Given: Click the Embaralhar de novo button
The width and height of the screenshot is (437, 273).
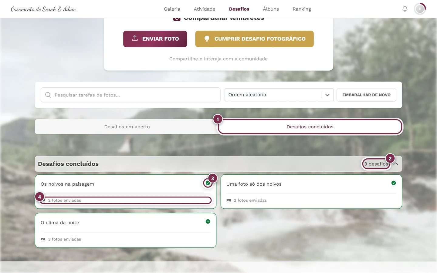Looking at the screenshot, I should (x=366, y=95).
